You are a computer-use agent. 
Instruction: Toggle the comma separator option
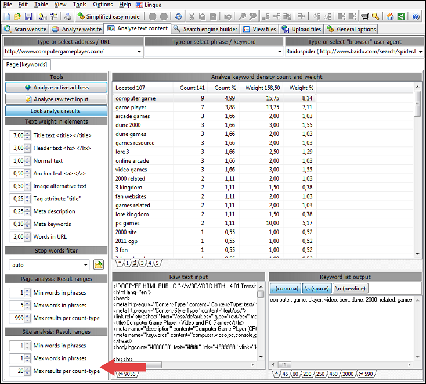[x=285, y=289]
